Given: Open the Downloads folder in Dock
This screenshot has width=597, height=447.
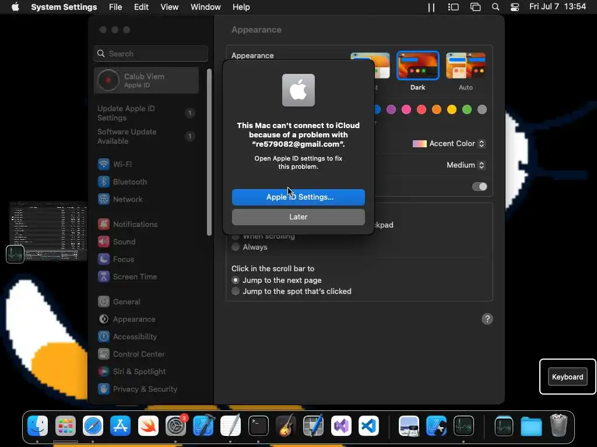Looking at the screenshot, I should (531, 427).
